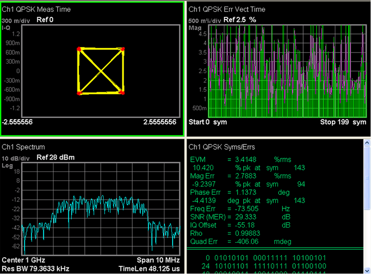Click the '2.5555556' right X-axis limit
371x274 pixels.
160,122
